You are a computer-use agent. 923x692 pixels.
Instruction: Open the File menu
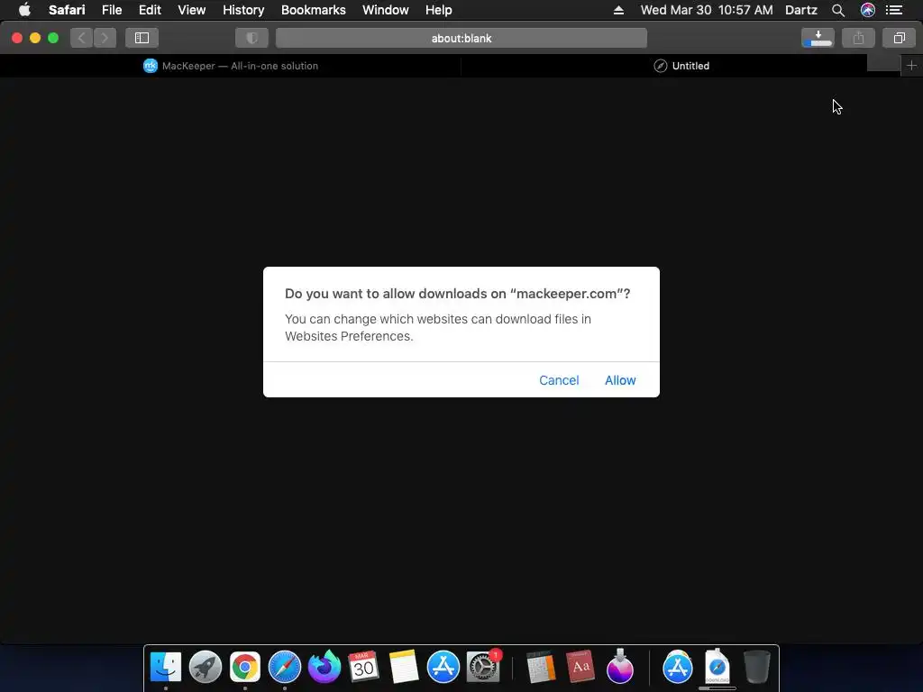[x=111, y=10]
